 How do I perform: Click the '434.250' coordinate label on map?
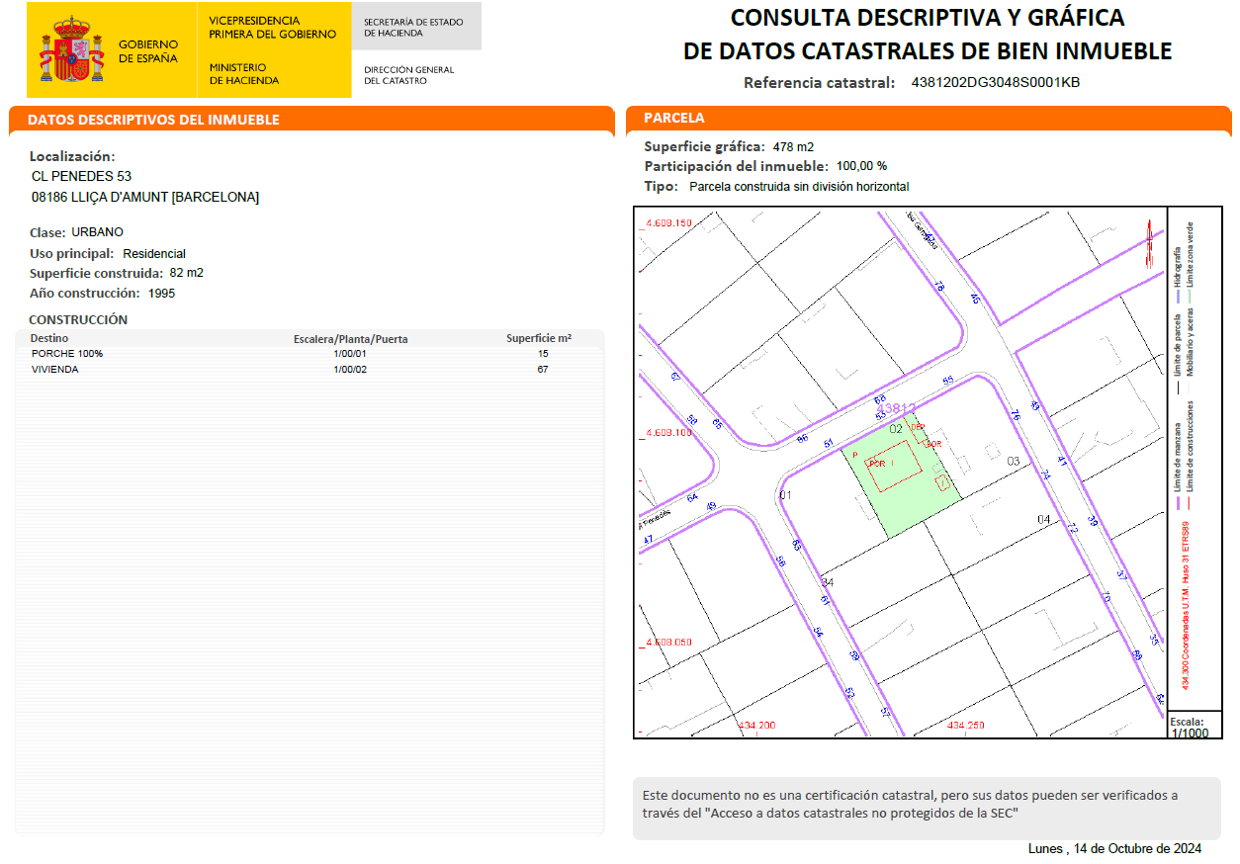pos(967,726)
